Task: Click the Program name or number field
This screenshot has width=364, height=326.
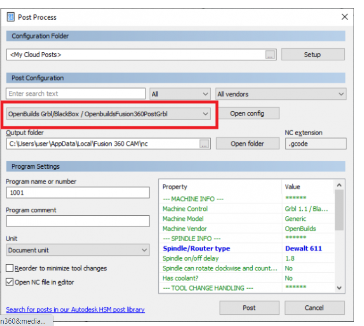Action: (x=78, y=193)
